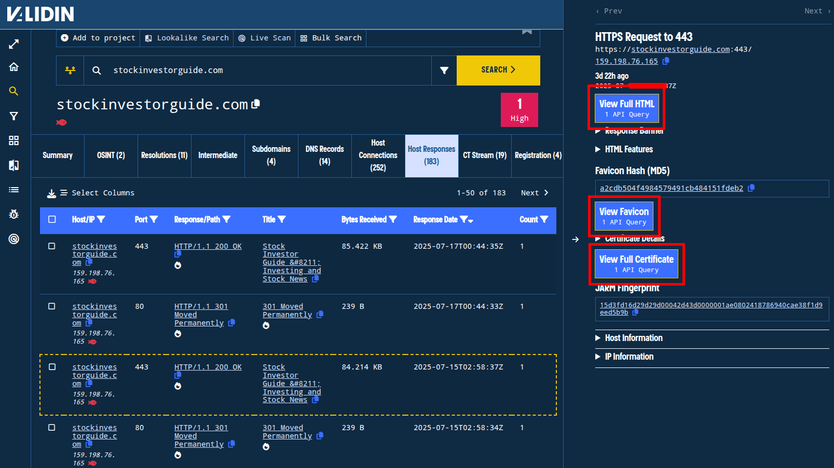Click the Validin logo
Screen dimensions: 834x468
point(40,14)
